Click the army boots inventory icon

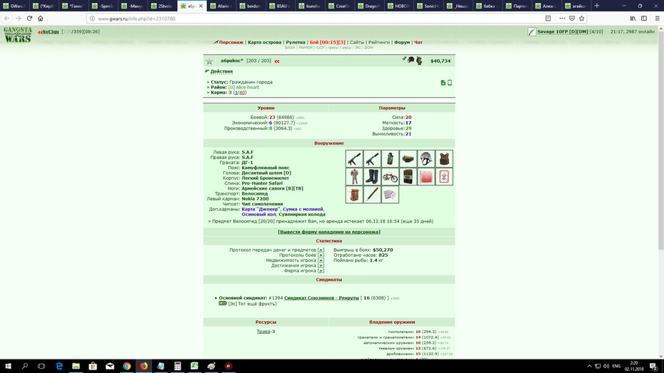(x=372, y=177)
